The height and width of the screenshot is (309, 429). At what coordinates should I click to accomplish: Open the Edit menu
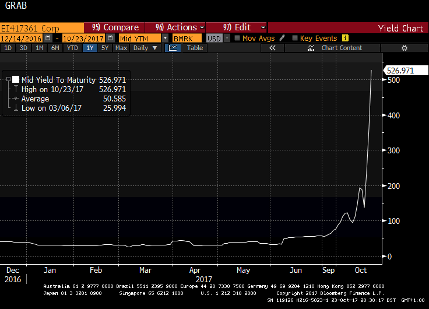pos(244,27)
